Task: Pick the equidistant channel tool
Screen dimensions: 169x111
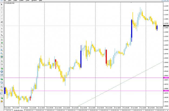Action: (x=2, y=22)
